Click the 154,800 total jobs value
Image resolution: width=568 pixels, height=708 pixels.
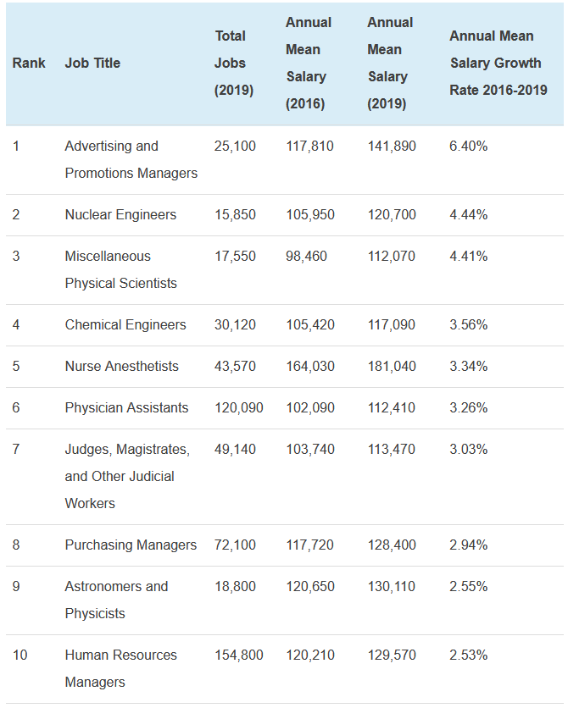[x=238, y=655]
